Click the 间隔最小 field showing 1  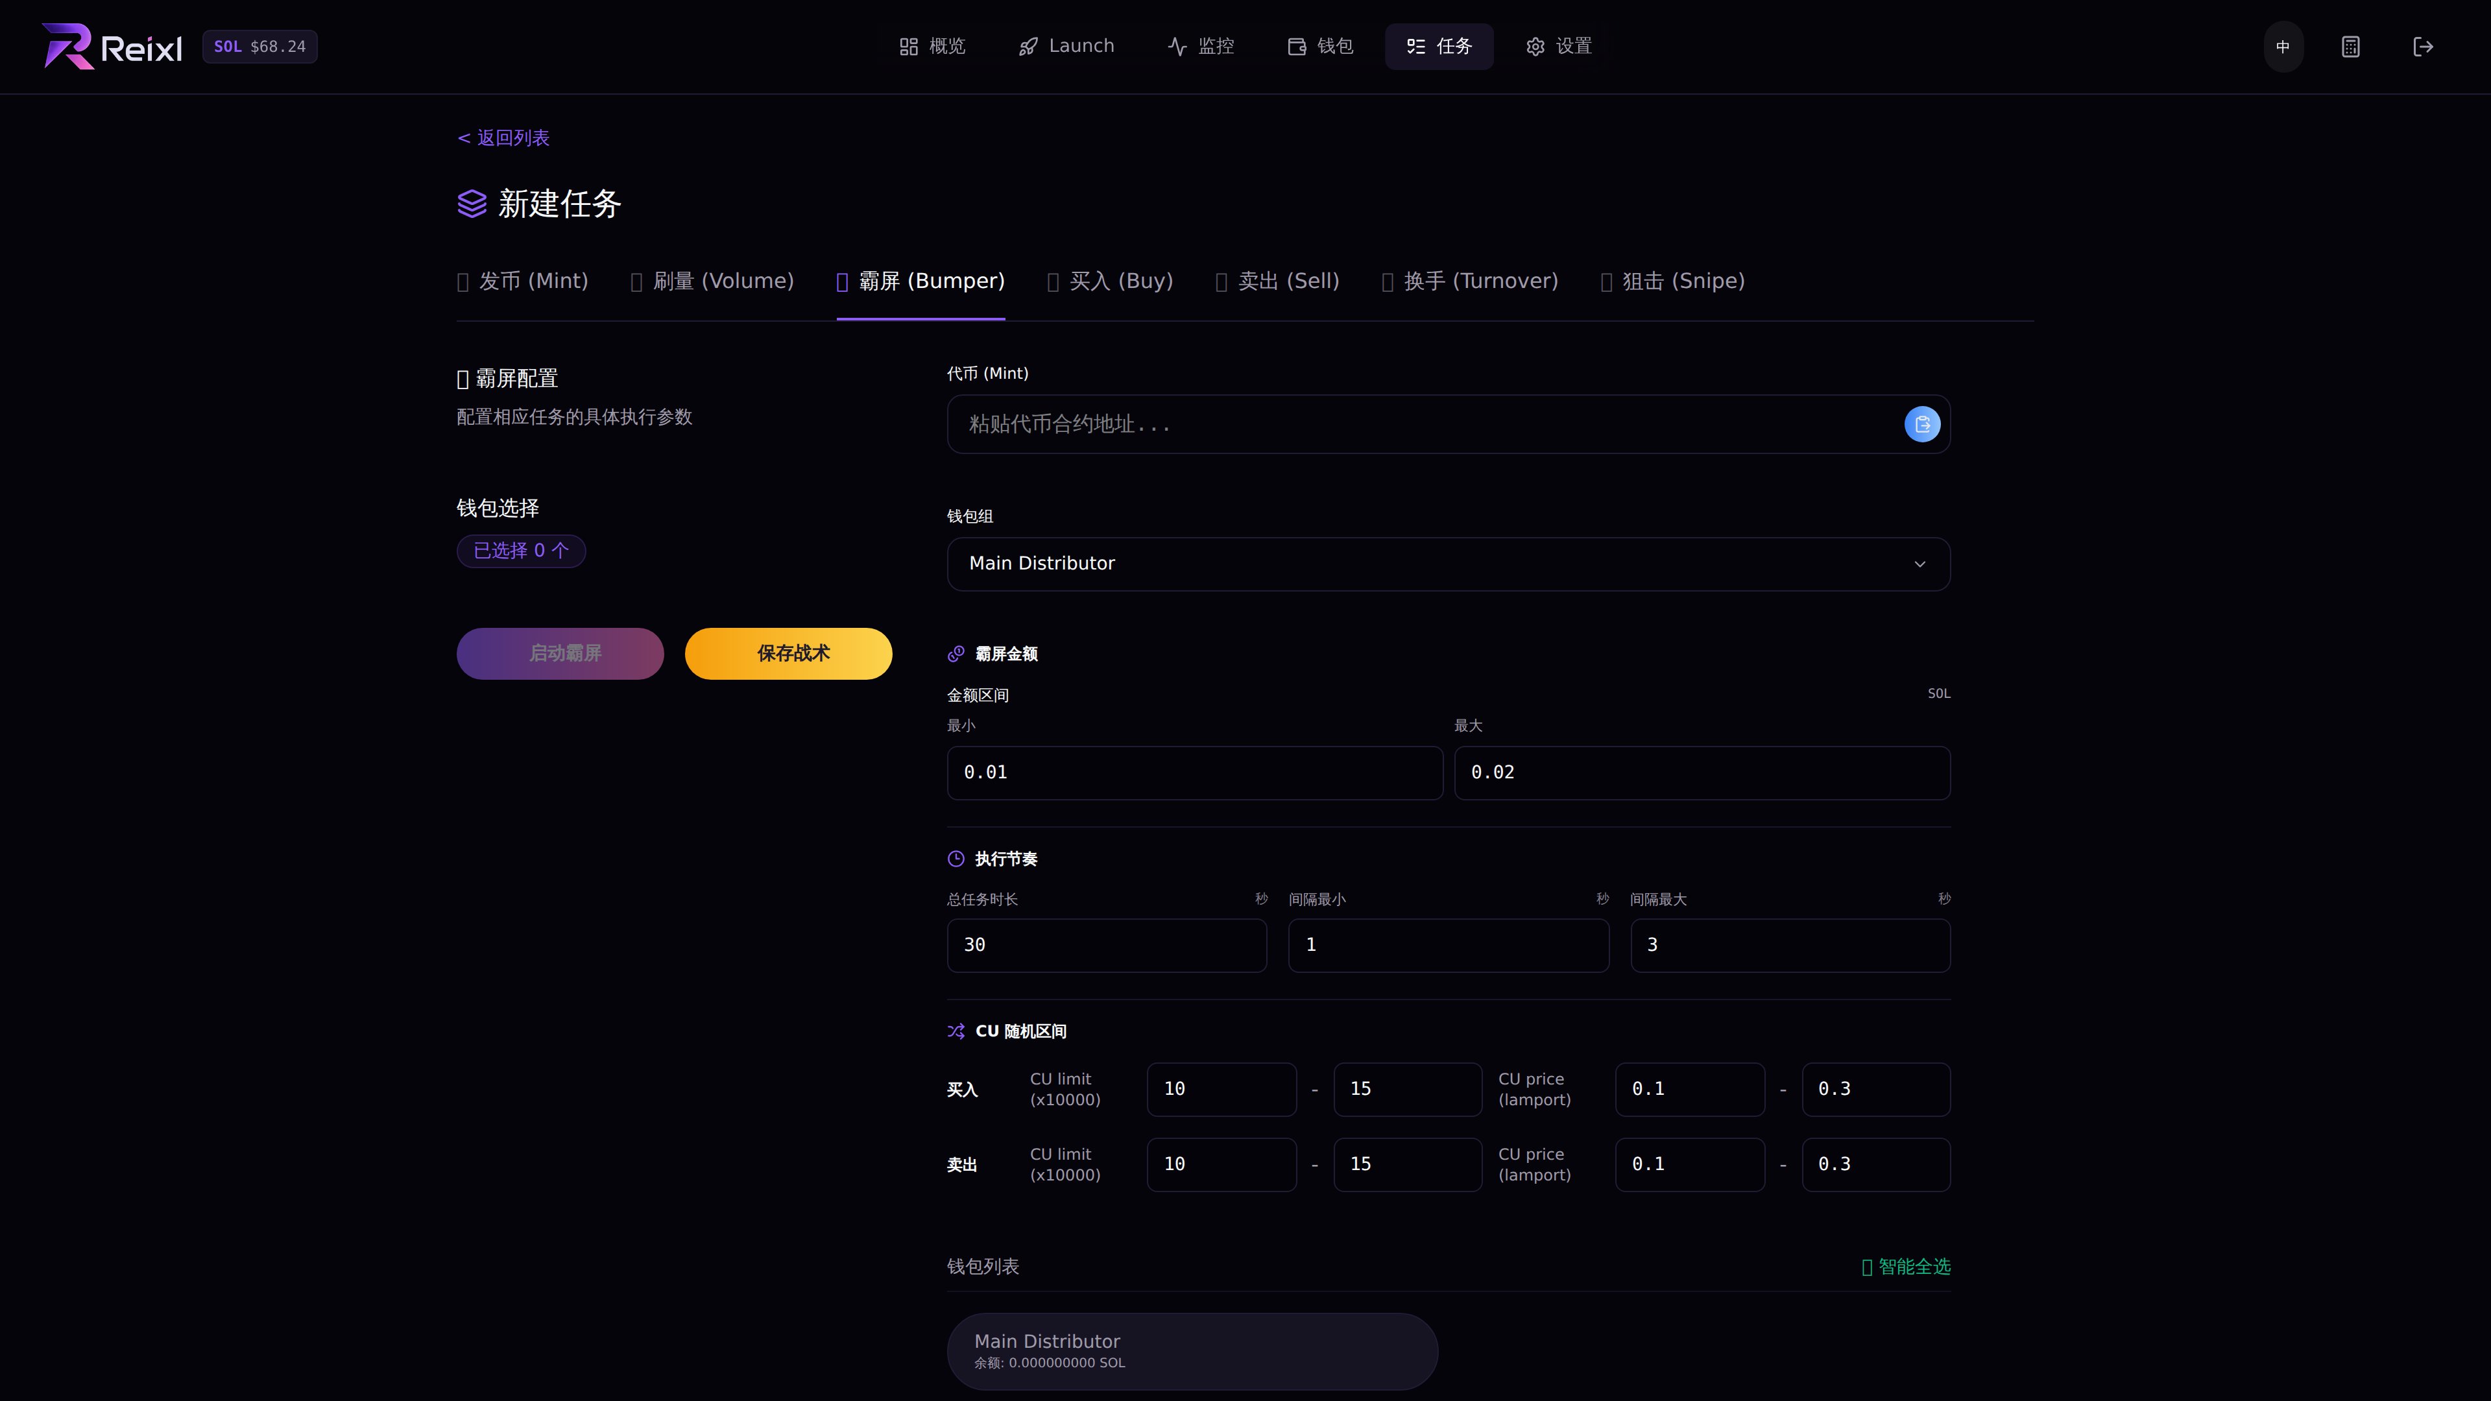[1449, 944]
